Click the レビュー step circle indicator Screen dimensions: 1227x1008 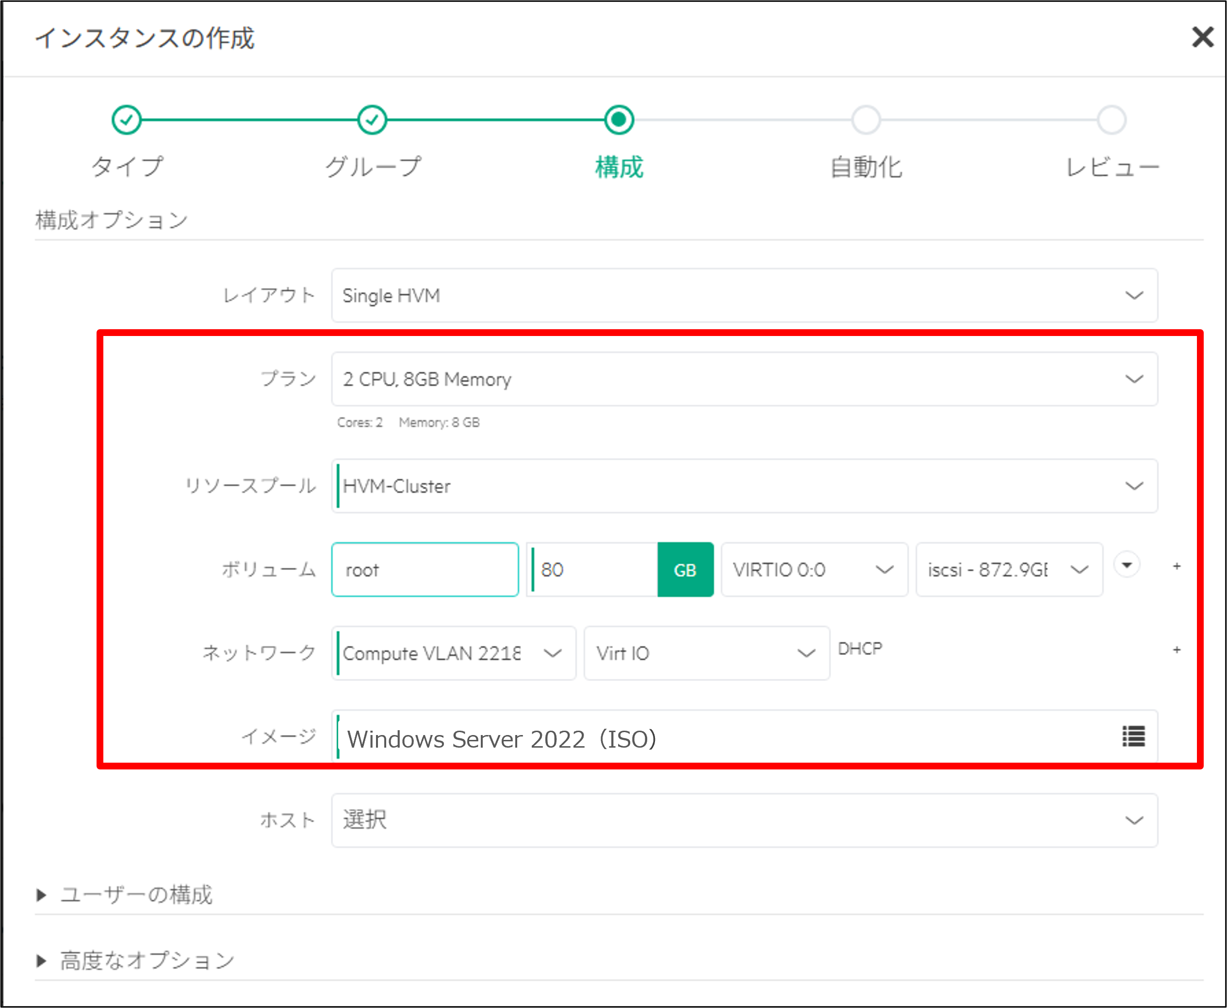coord(1111,119)
